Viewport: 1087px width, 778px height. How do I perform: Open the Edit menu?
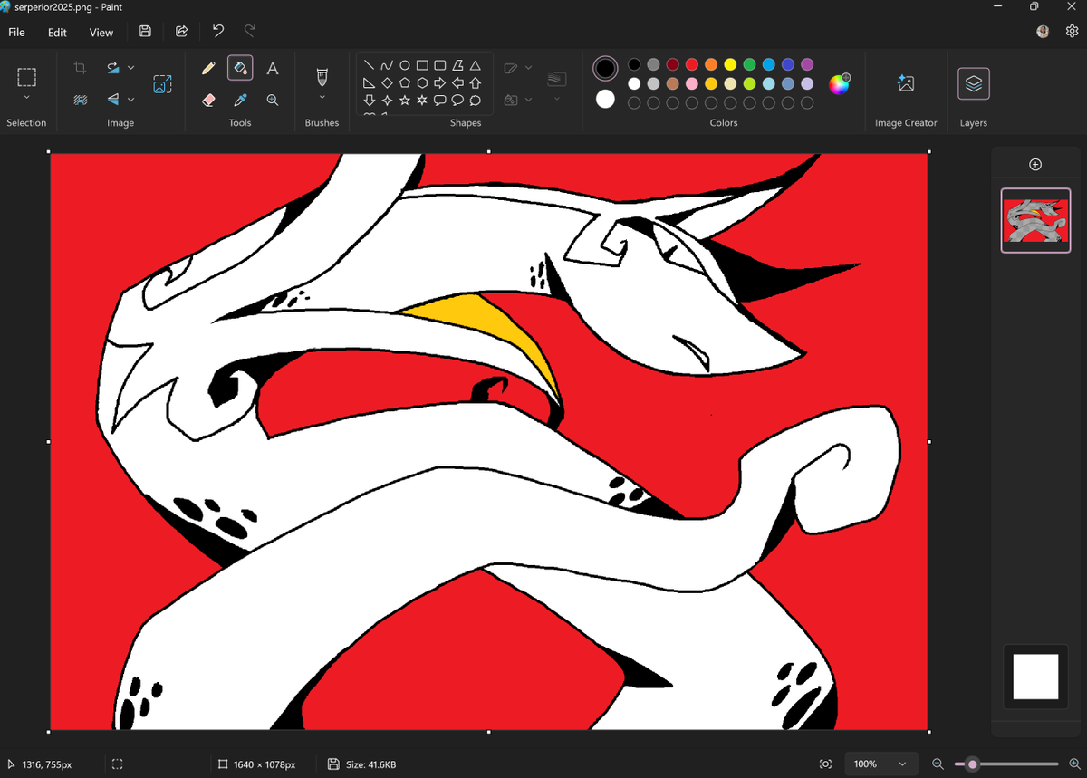point(57,33)
